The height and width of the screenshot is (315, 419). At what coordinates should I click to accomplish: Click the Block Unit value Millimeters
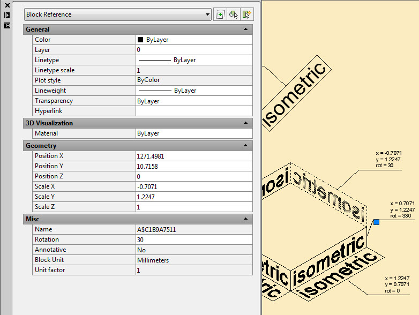[194, 260]
